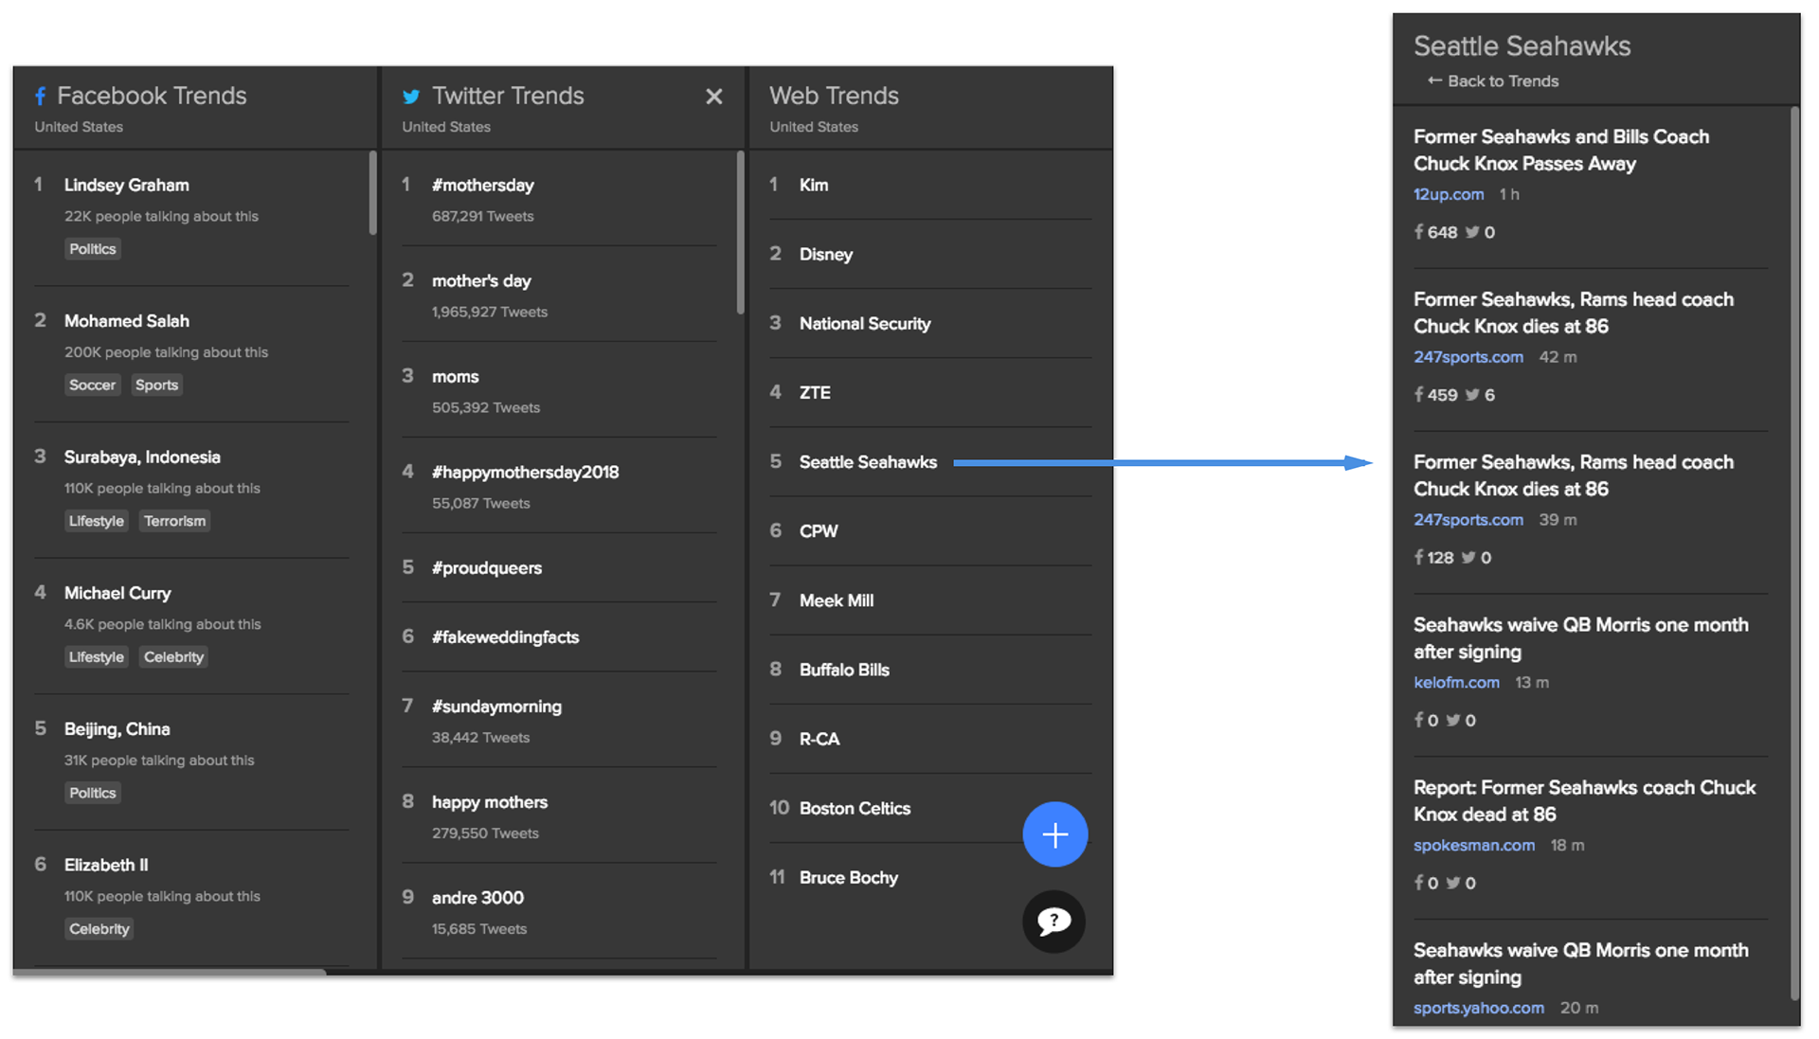Select Boston Celtics web trend
The height and width of the screenshot is (1039, 1819).
pyautogui.click(x=855, y=808)
